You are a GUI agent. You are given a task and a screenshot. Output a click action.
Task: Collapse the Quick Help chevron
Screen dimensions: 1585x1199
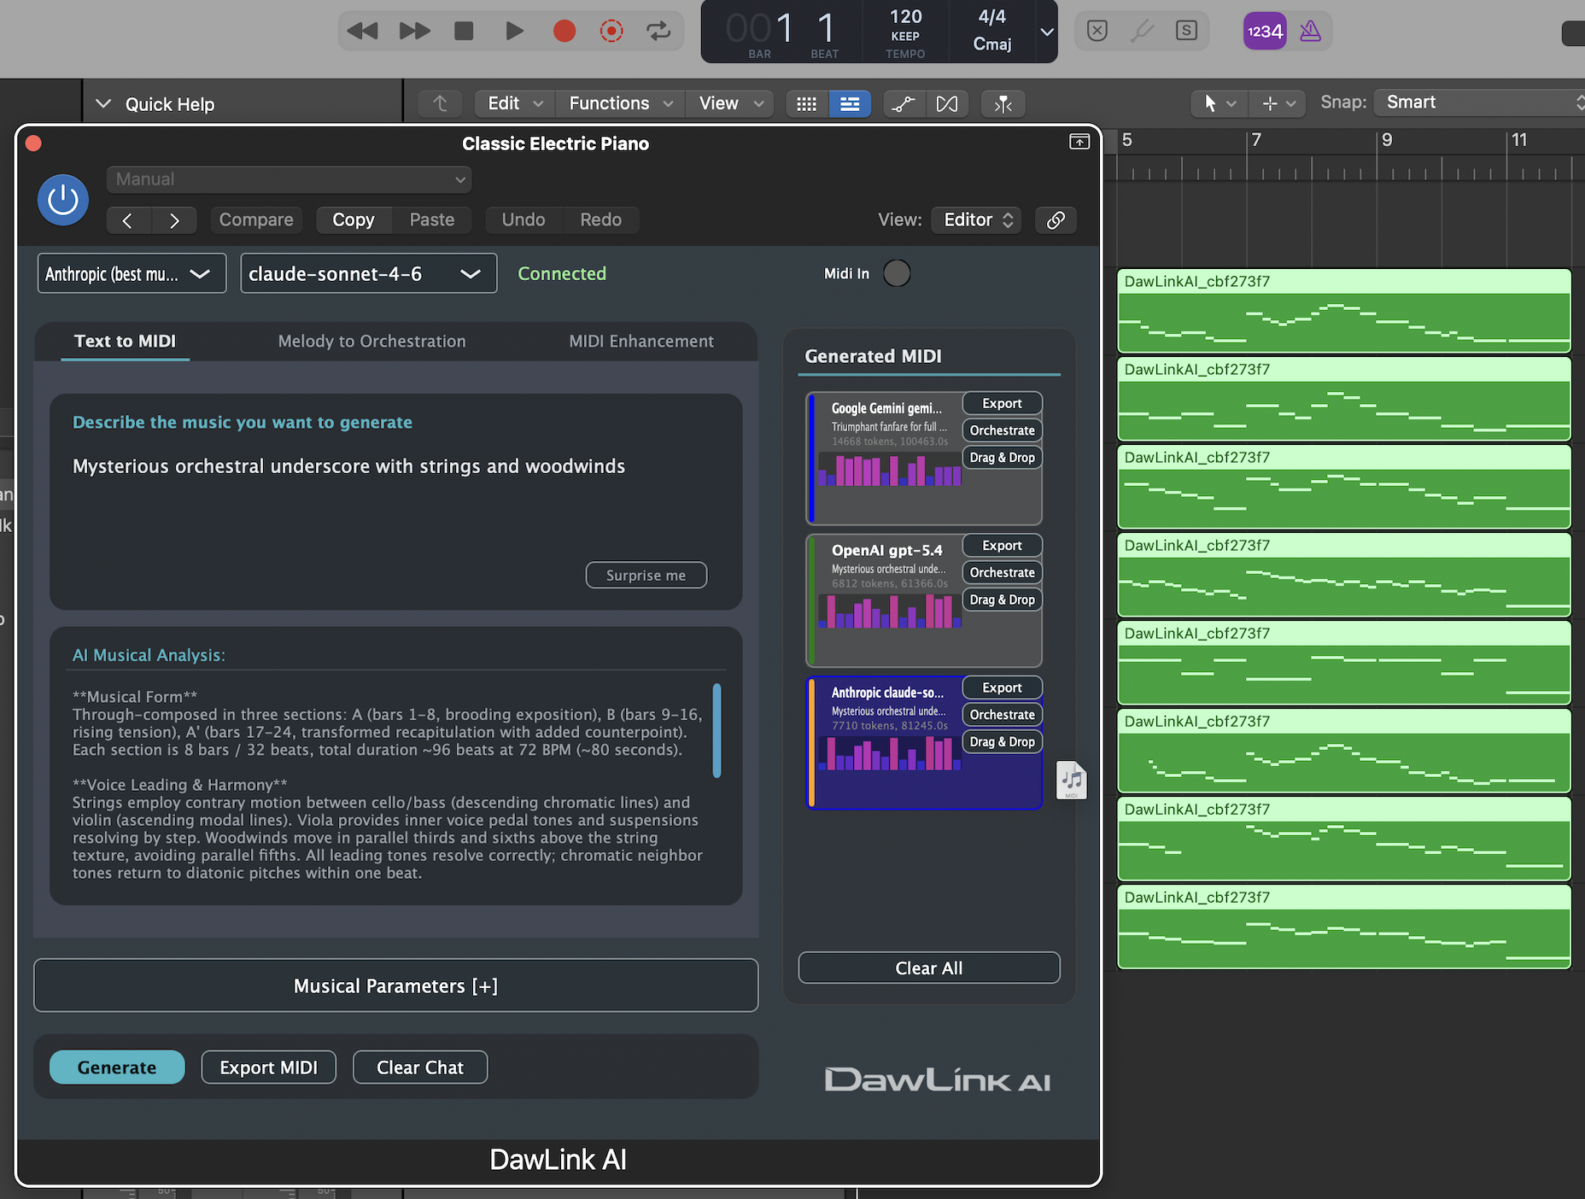click(103, 104)
